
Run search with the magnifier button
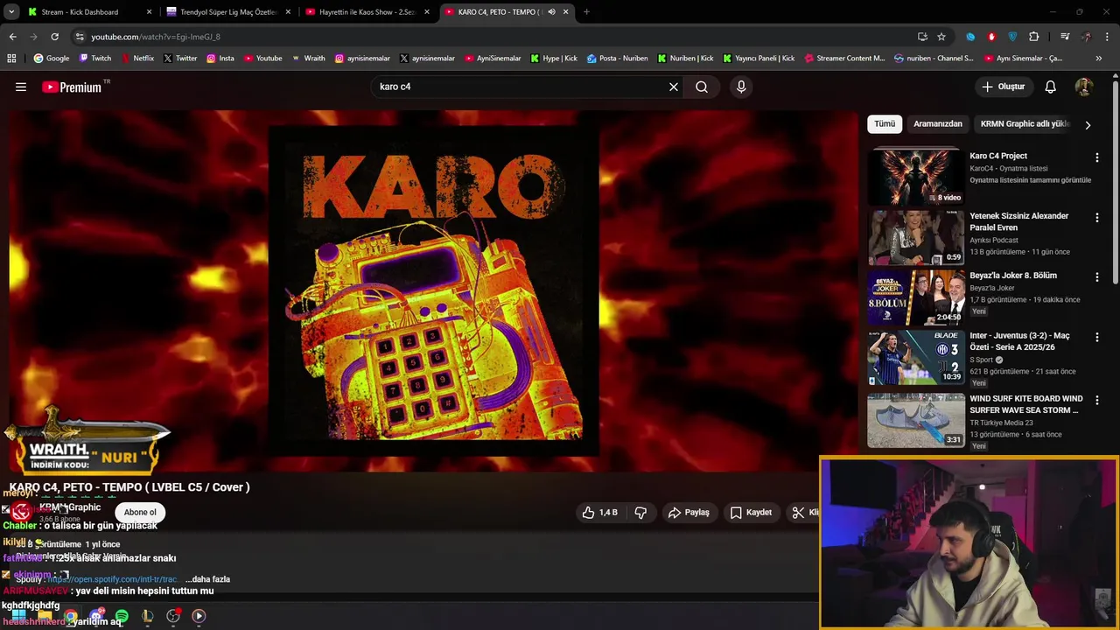(x=702, y=87)
